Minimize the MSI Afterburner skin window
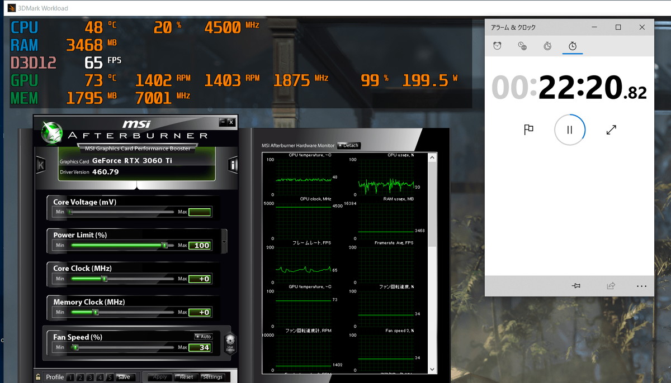 pyautogui.click(x=223, y=122)
